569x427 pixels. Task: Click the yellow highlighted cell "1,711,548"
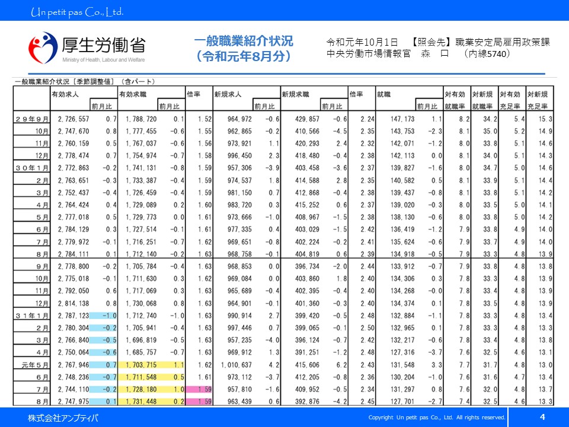[x=141, y=377]
